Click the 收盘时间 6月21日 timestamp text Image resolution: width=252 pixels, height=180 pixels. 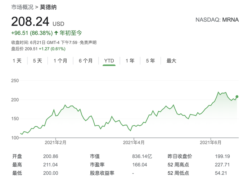[x=44, y=42]
